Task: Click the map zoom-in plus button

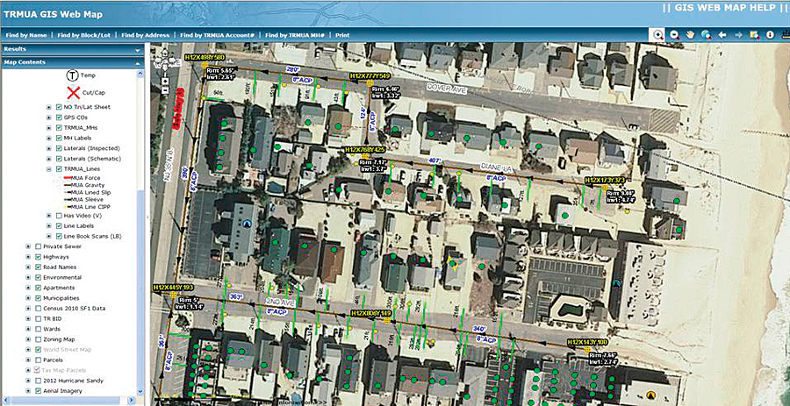Action: [165, 81]
